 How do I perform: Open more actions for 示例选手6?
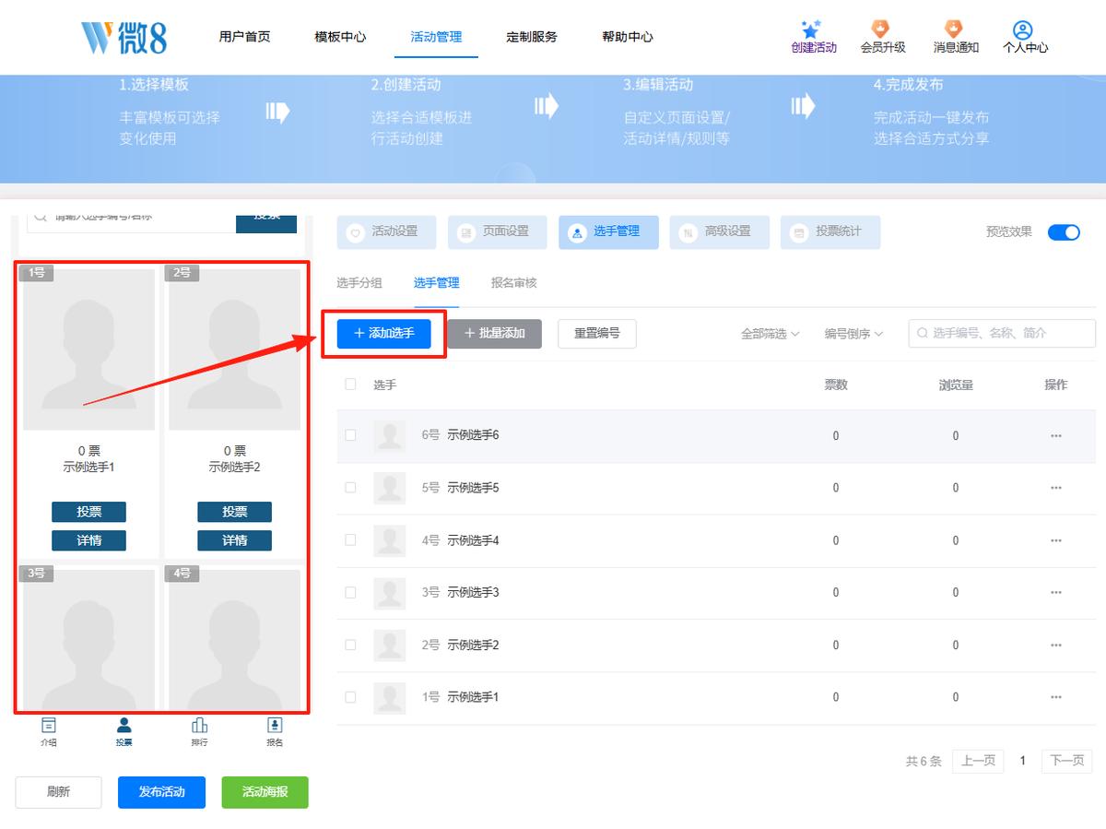point(1056,435)
